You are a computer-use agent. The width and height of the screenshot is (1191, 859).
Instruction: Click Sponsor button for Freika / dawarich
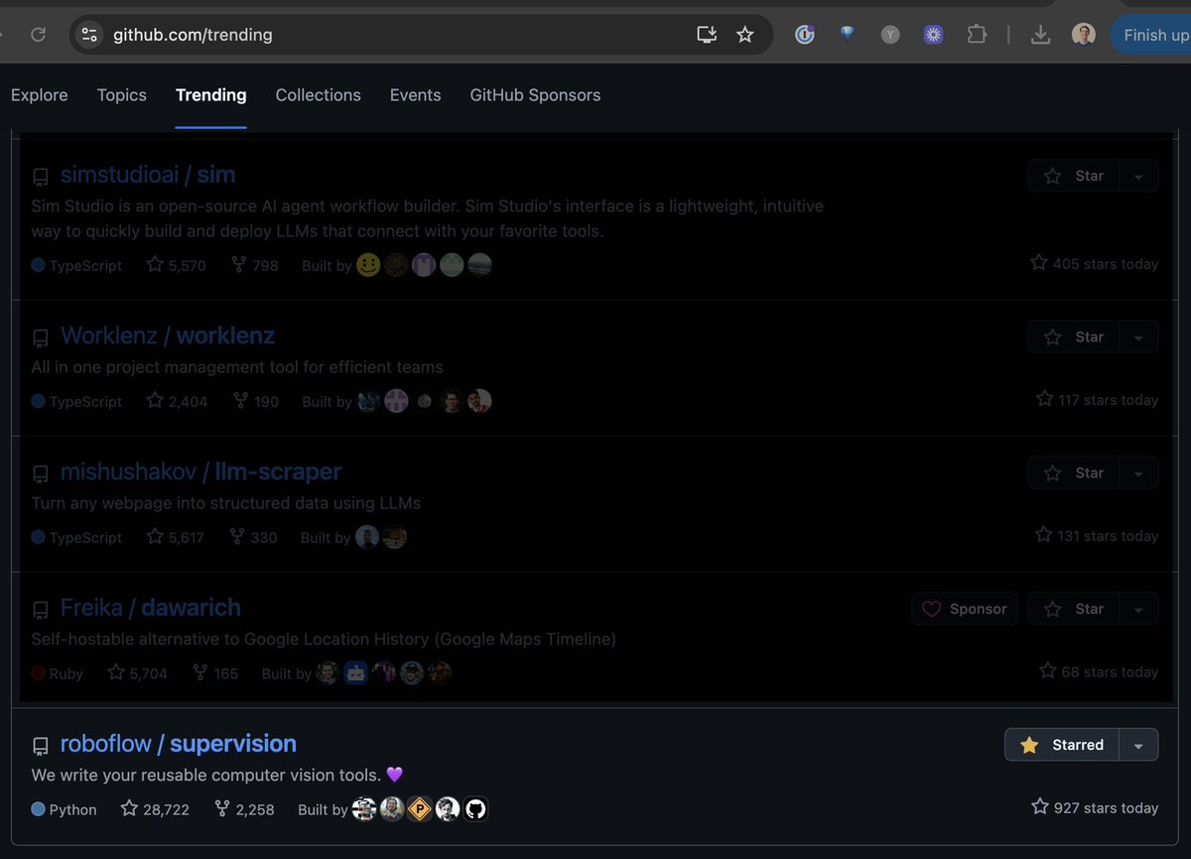[x=965, y=610]
